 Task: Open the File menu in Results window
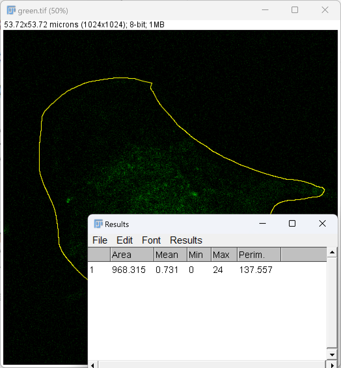tap(100, 240)
